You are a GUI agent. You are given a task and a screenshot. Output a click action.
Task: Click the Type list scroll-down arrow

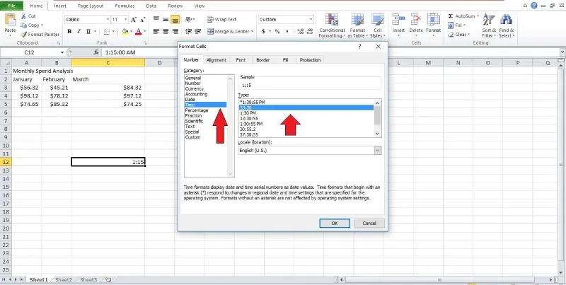click(378, 134)
